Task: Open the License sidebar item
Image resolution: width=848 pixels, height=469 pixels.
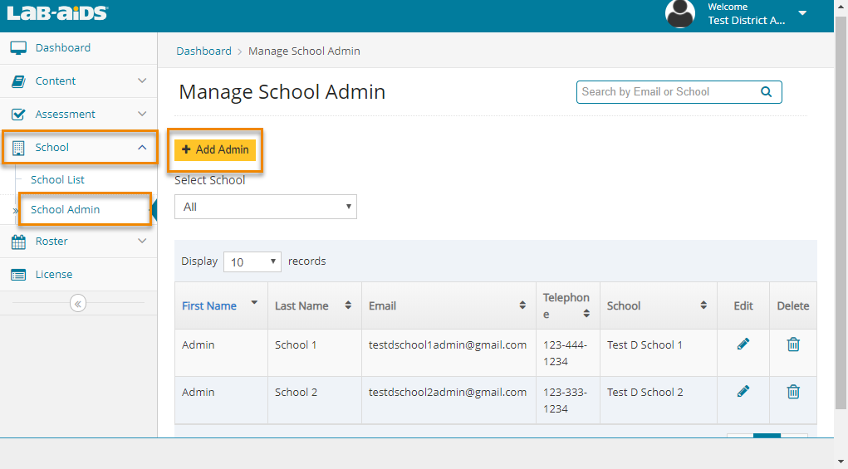Action: tap(53, 274)
